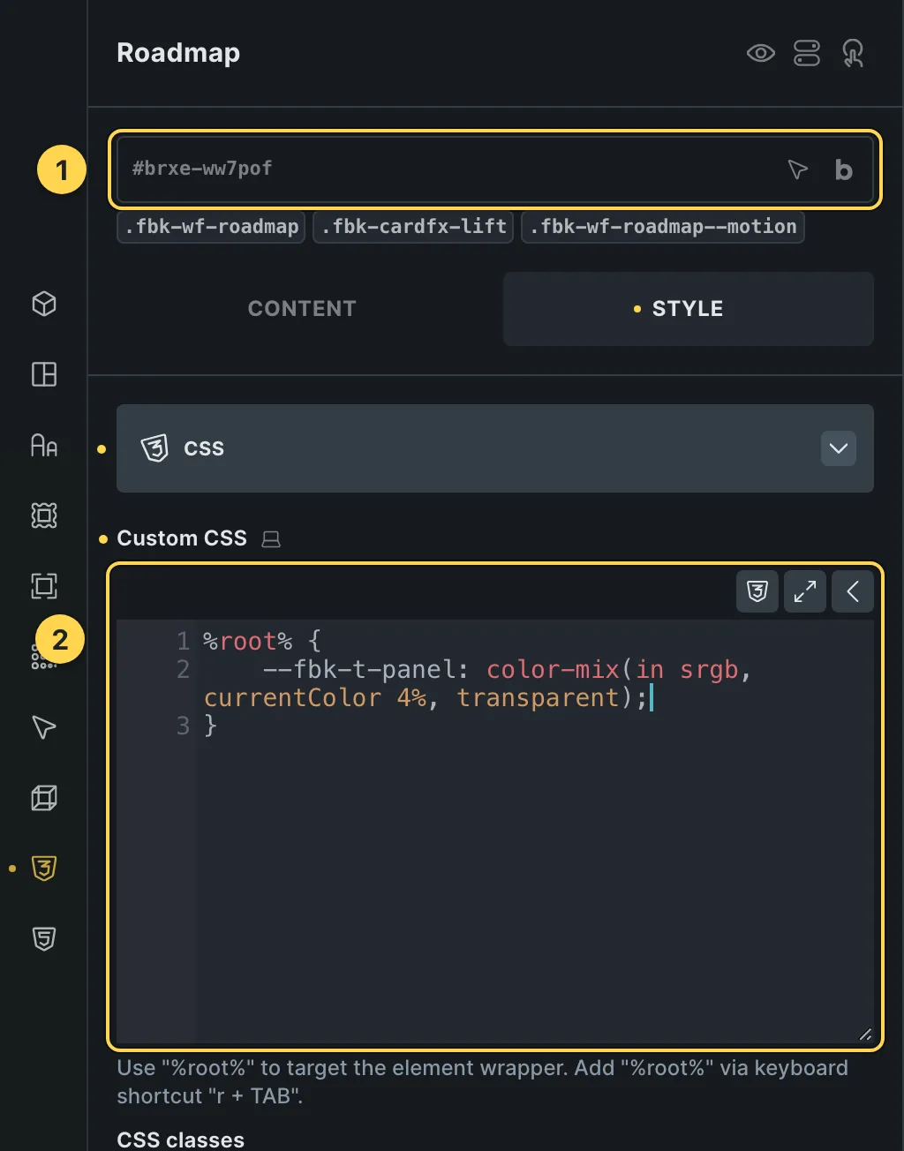This screenshot has width=904, height=1151.
Task: Click the interactions hand-pointer icon
Action: click(x=853, y=54)
